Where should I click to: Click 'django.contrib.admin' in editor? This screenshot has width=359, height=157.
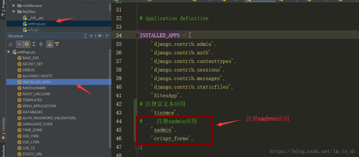[182, 44]
